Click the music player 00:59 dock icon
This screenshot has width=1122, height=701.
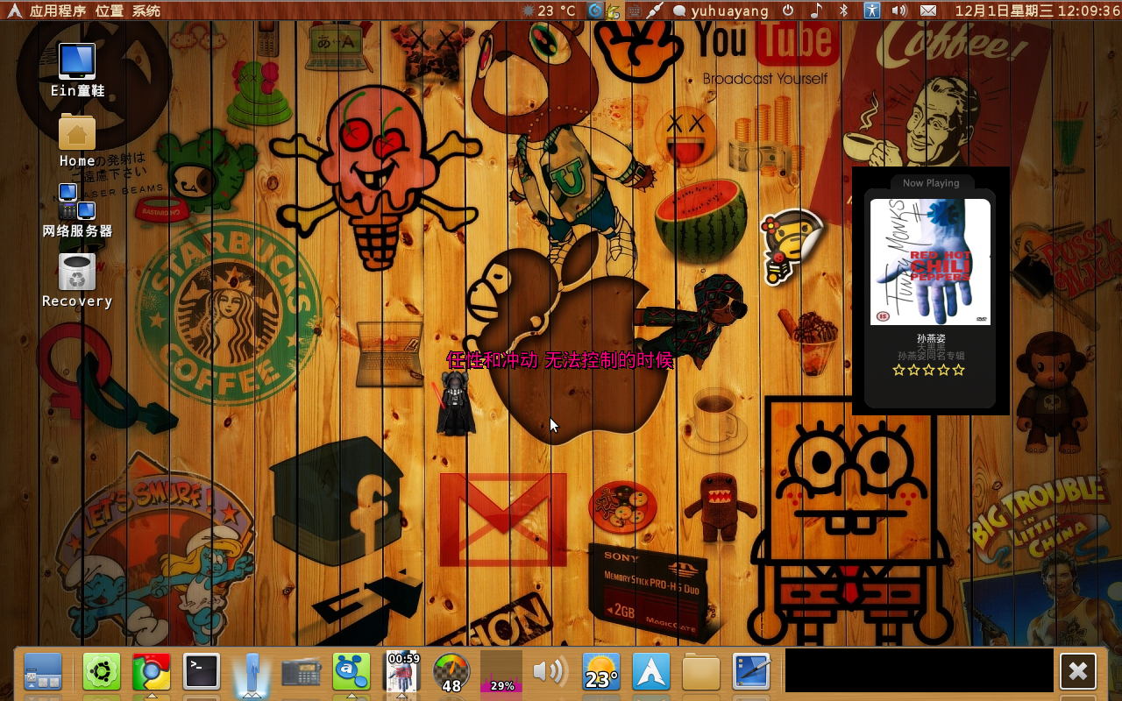(403, 672)
